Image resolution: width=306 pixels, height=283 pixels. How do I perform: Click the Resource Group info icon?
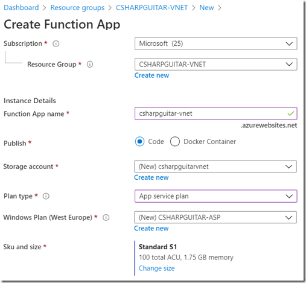(90, 65)
